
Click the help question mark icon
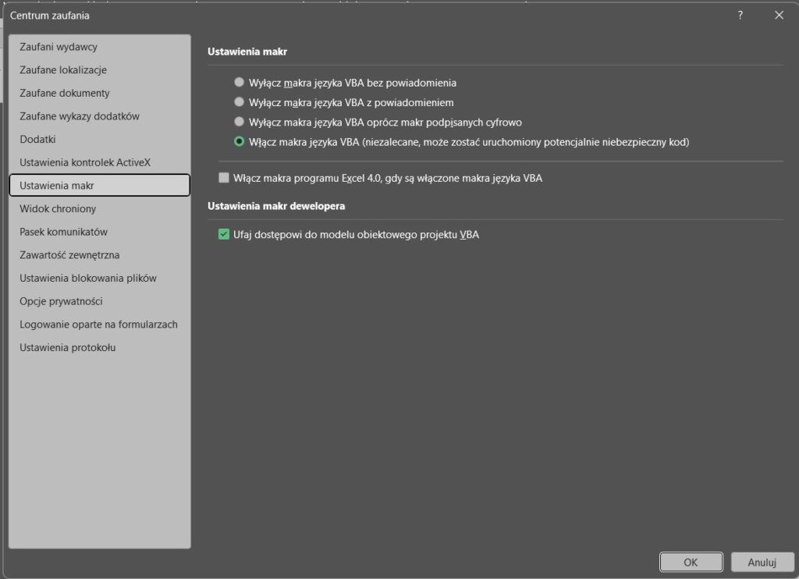pyautogui.click(x=740, y=15)
